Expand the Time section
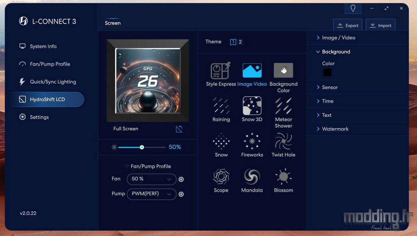The width and height of the screenshot is (417, 236). [x=358, y=101]
